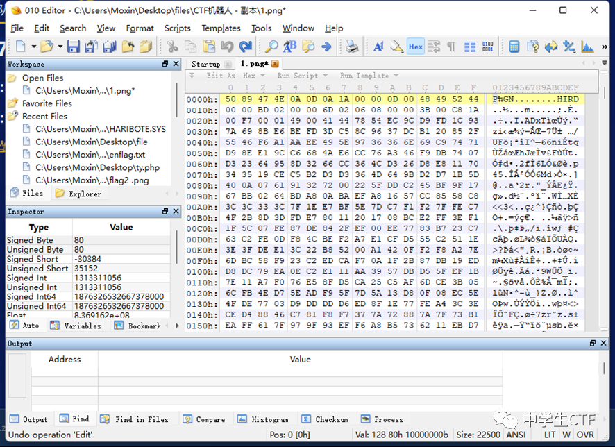The image size is (615, 447).
Task: Click the Close file folder icon
Action: [128, 47]
